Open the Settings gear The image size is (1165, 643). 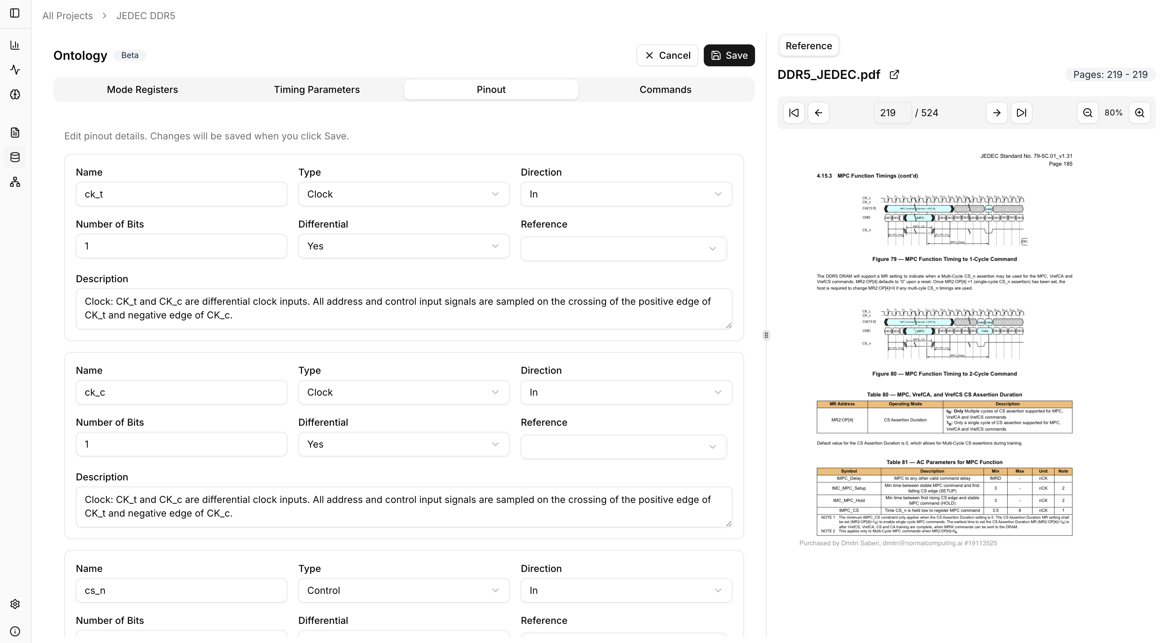pos(15,604)
